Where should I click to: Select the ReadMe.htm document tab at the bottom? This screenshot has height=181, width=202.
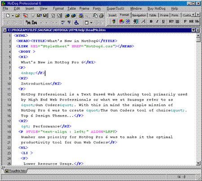(x=16, y=171)
